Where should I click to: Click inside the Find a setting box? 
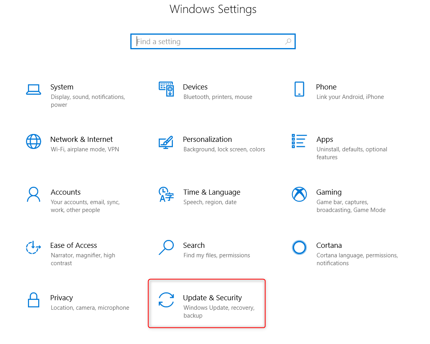click(x=213, y=41)
